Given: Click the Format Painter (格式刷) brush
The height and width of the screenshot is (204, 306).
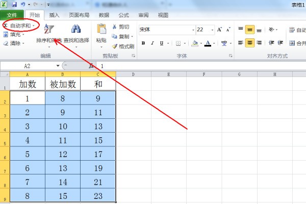Looking at the screenshot, I should point(123,46).
